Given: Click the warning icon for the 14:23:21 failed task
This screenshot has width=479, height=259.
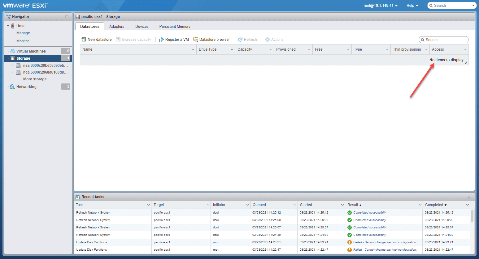Looking at the screenshot, I should click(350, 242).
